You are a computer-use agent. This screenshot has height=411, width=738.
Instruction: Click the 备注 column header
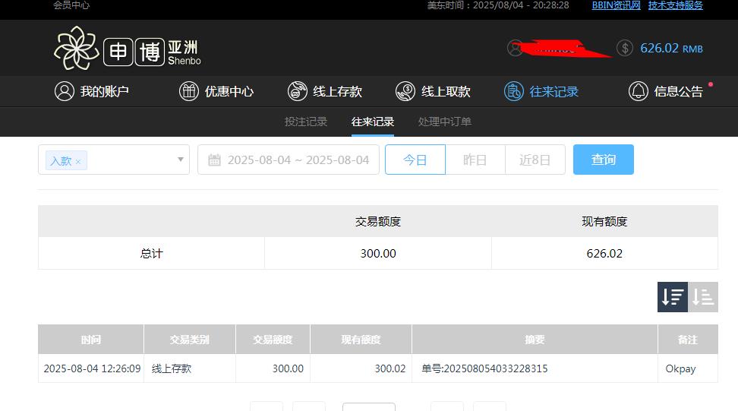tap(688, 340)
